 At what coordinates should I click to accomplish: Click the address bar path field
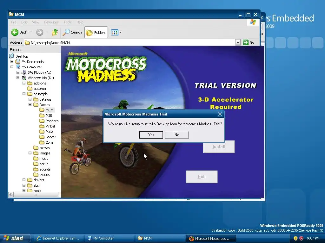tap(130, 43)
